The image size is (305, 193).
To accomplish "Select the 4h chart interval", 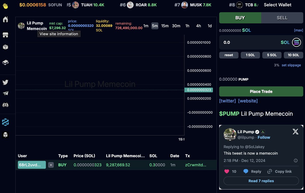I will [199, 26].
